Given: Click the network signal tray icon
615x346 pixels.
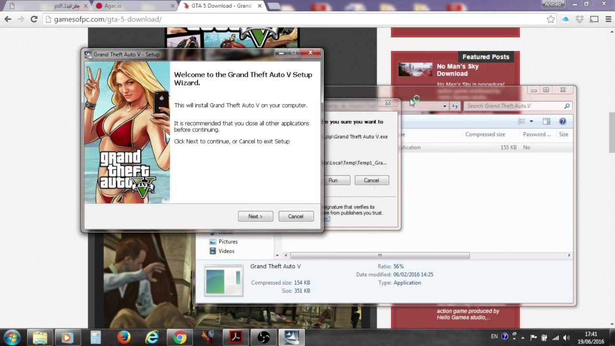Looking at the screenshot, I should coord(556,337).
